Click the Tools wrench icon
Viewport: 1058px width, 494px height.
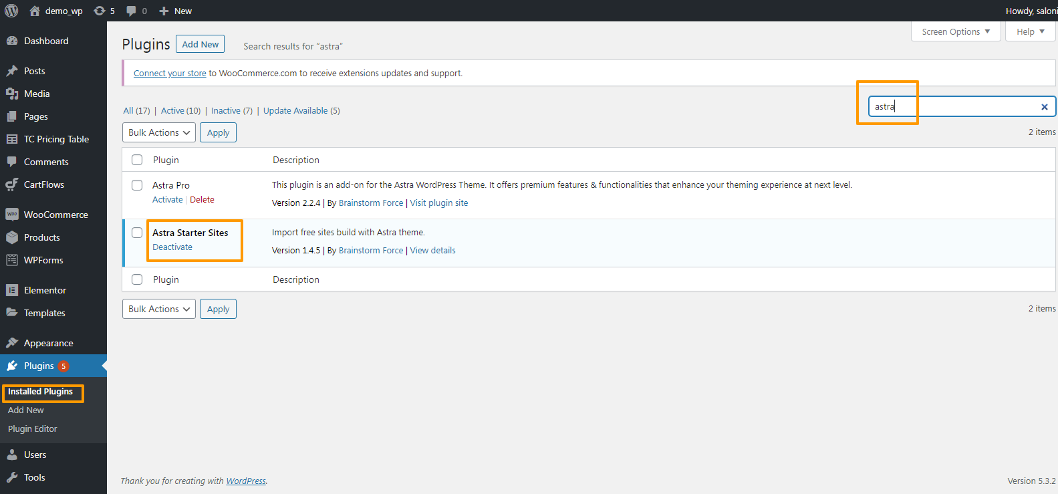click(x=12, y=477)
